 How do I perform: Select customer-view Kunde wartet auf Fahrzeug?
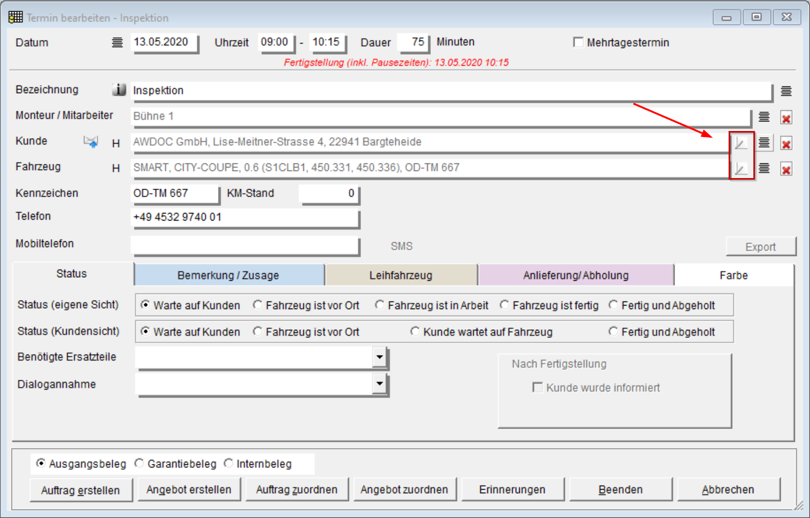click(415, 331)
